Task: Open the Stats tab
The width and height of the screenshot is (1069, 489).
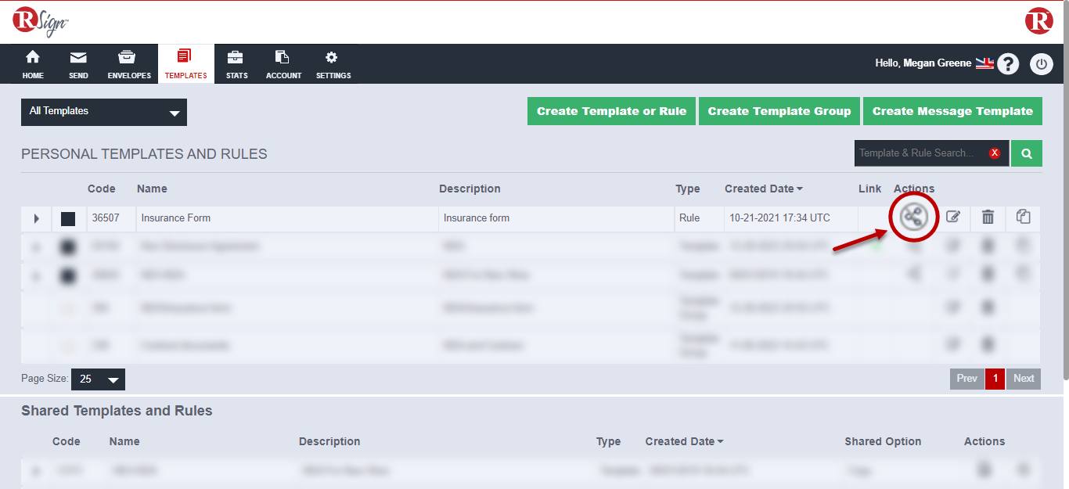Action: click(x=236, y=64)
